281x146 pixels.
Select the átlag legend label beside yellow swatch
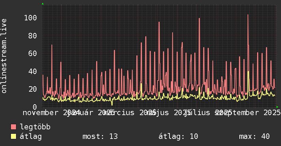pyautogui.click(x=31, y=136)
